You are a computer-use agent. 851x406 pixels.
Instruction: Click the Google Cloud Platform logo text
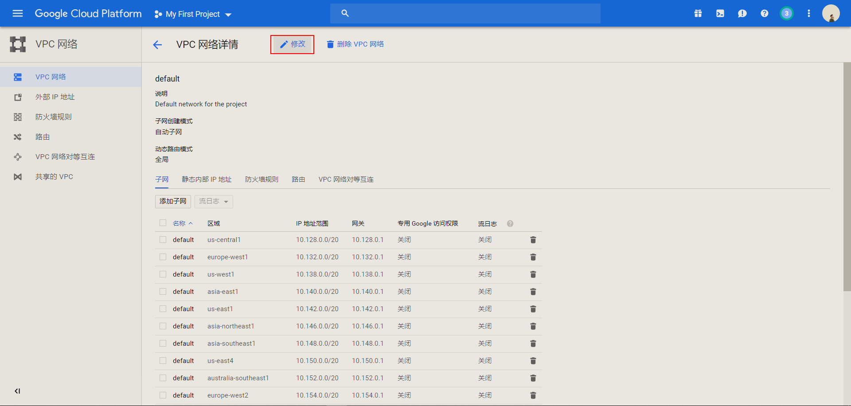88,13
